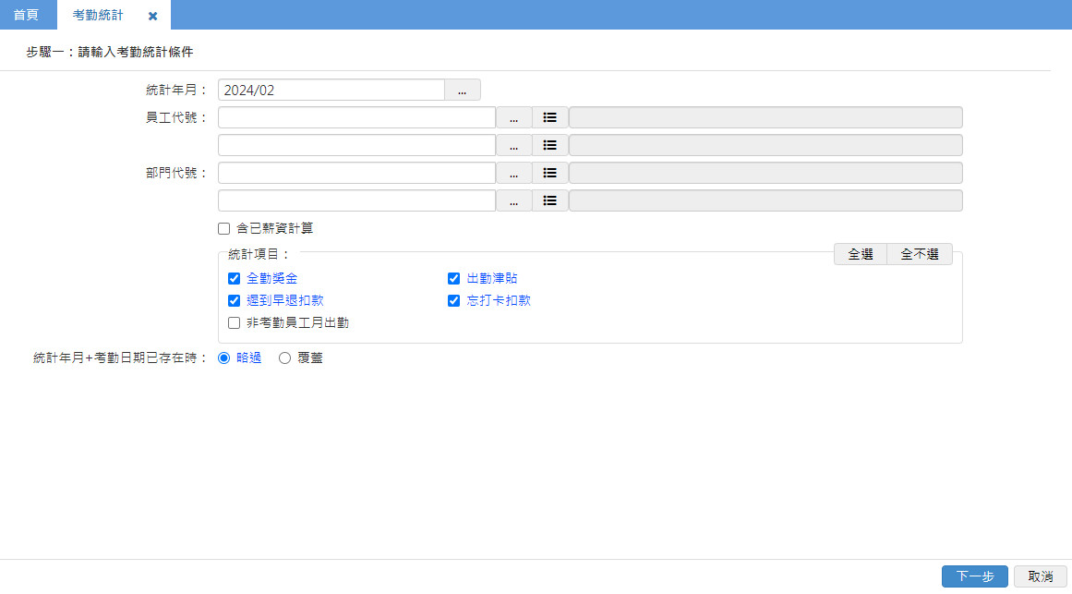Screen dimensions: 1072x594
Task: Select the 考勤統計 tab
Action: pyautogui.click(x=98, y=16)
